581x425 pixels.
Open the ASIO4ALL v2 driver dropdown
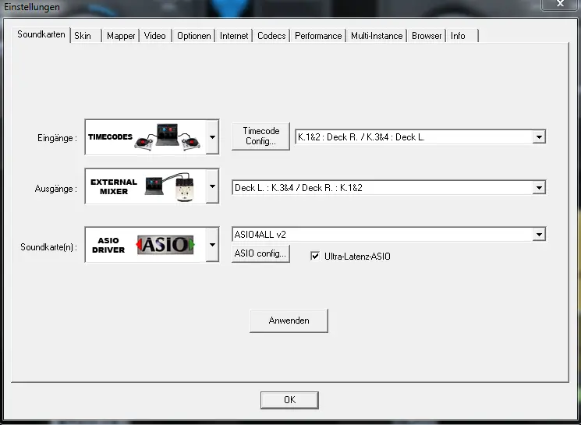coord(538,234)
